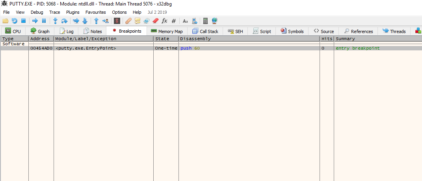422x181 pixels.
Task: Click the Type column header
Action: tap(15, 39)
